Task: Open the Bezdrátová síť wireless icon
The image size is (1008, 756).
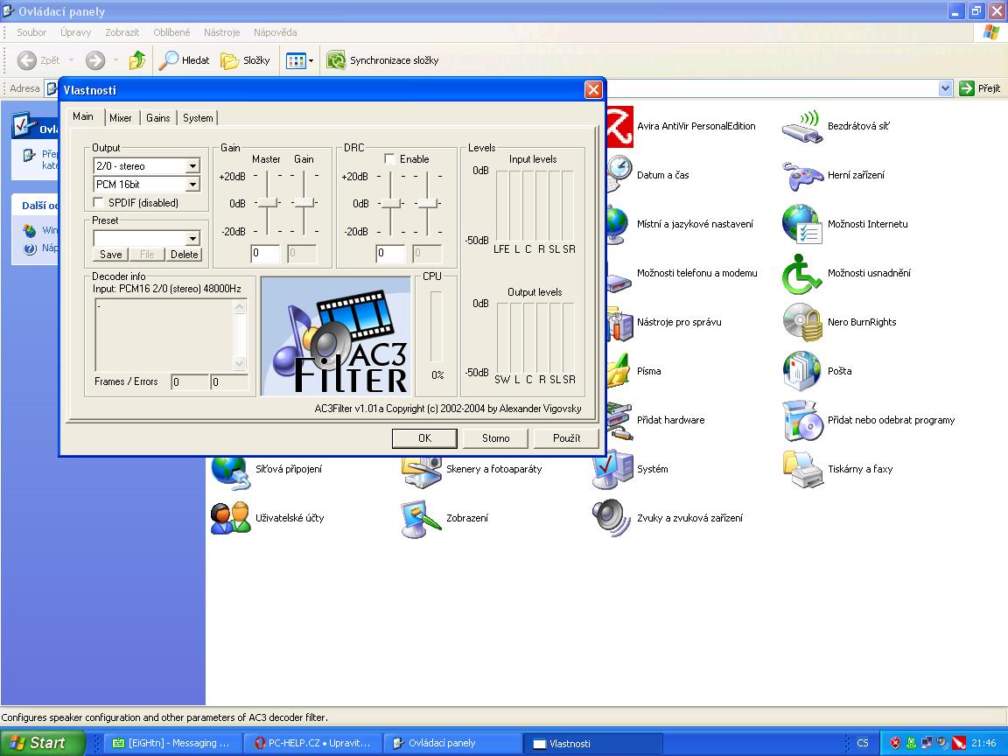Action: pyautogui.click(x=800, y=126)
